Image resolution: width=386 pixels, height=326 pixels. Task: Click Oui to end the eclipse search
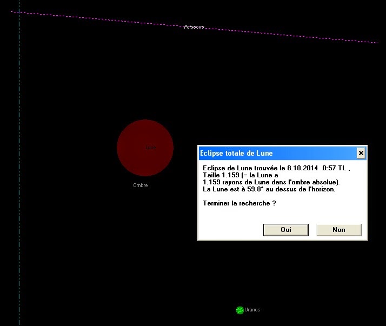[286, 230]
